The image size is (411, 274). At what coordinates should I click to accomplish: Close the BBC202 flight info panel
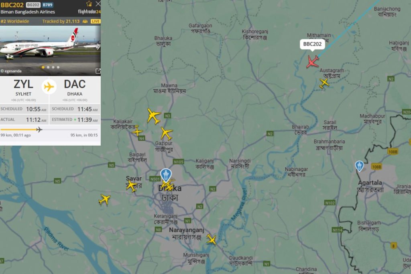pyautogui.click(x=98, y=4)
